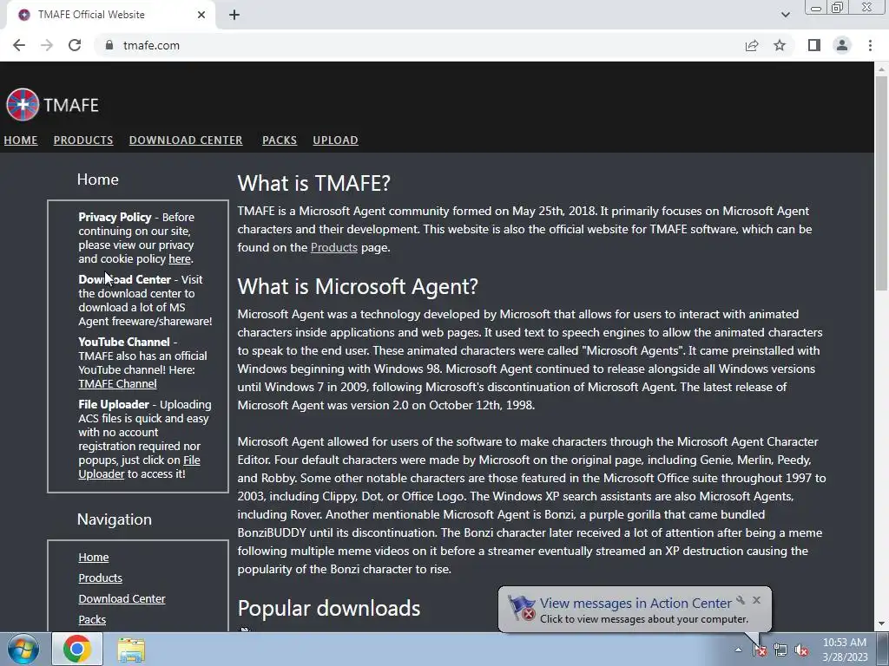
Task: Click scrollbar down arrow
Action: click(x=881, y=624)
